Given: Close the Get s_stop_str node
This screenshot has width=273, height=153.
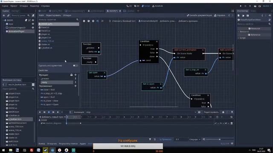Looking at the screenshot, I should [x=206, y=70].
